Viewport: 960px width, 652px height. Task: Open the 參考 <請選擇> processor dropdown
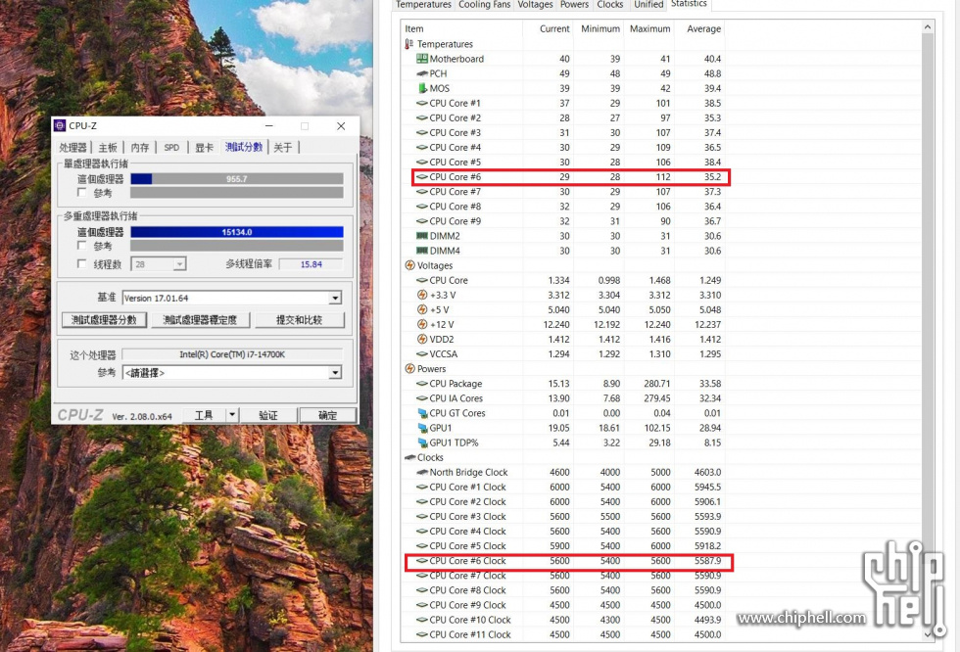click(335, 372)
